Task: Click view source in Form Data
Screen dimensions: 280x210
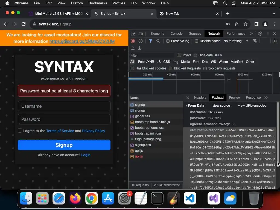Action: (221, 106)
